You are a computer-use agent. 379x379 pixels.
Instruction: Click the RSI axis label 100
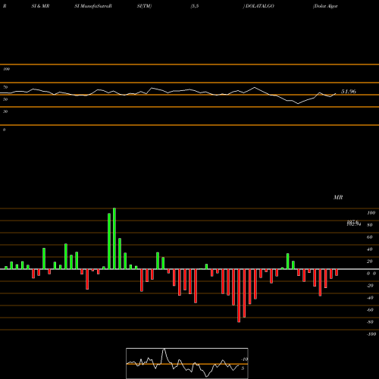(x=6, y=69)
